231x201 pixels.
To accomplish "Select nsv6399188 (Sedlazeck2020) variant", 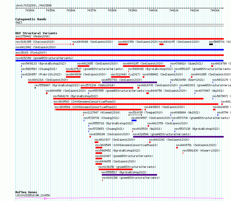I will (x=110, y=134).
